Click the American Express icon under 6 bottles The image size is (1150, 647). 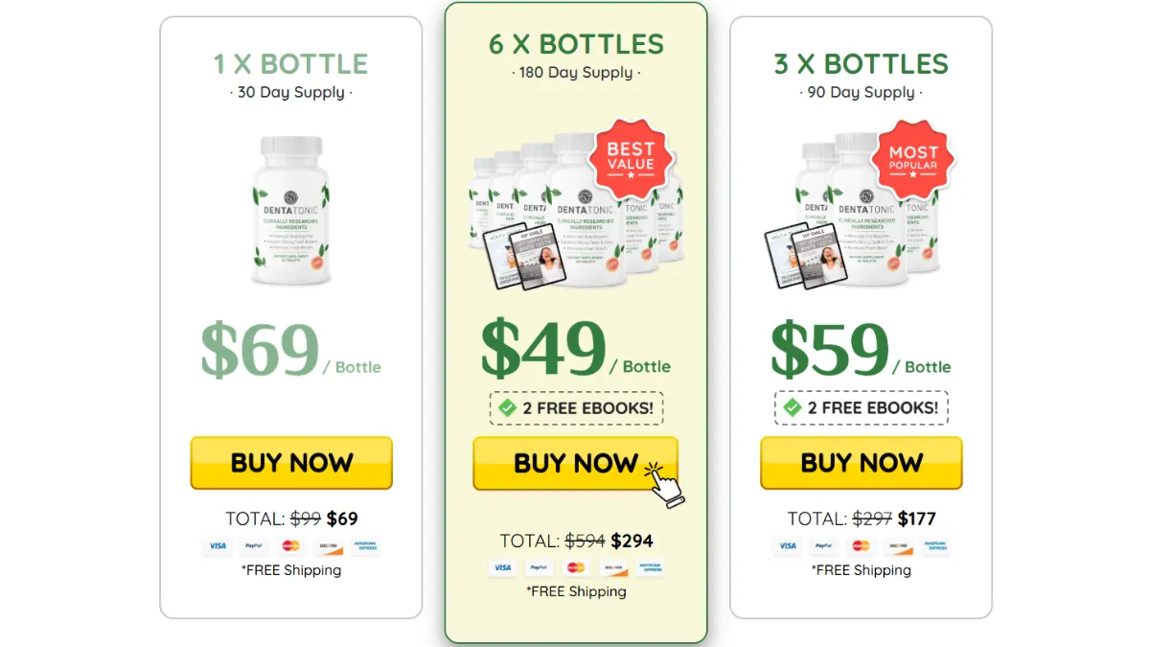click(650, 567)
